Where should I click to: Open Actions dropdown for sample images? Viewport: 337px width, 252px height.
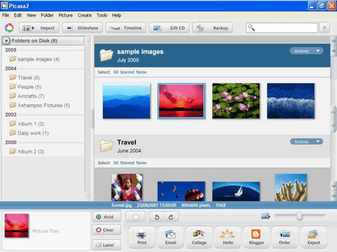point(306,51)
